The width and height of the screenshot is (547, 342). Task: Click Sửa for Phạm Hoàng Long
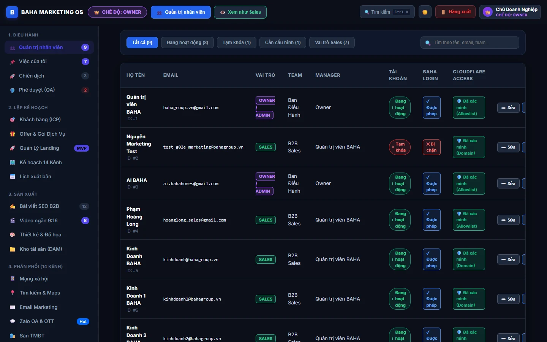click(x=508, y=220)
